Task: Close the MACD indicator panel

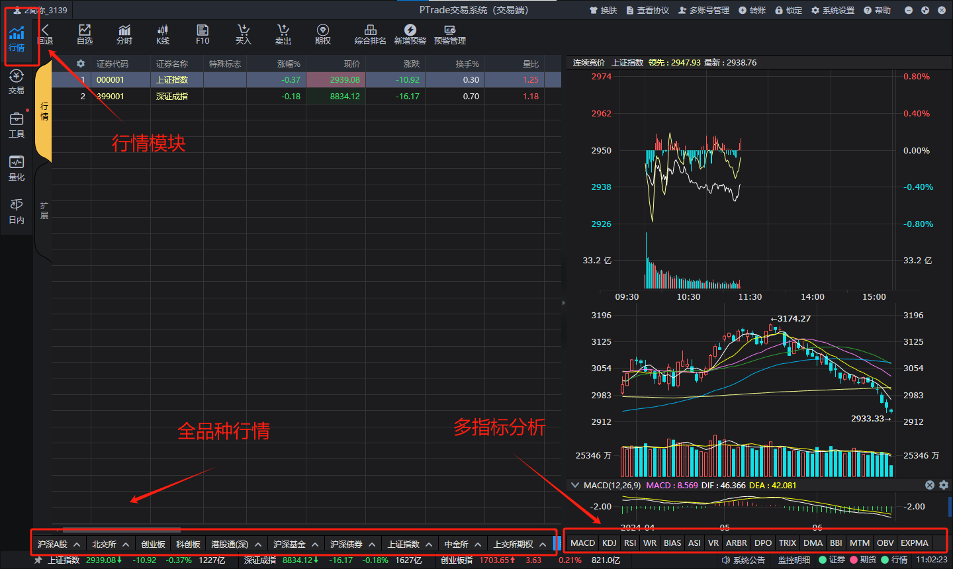Action: coord(930,485)
